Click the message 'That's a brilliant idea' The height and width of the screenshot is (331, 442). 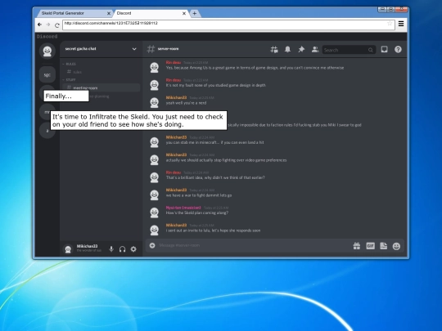(x=215, y=177)
